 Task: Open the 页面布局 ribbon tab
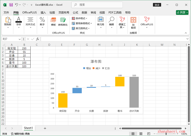coord(64,12)
